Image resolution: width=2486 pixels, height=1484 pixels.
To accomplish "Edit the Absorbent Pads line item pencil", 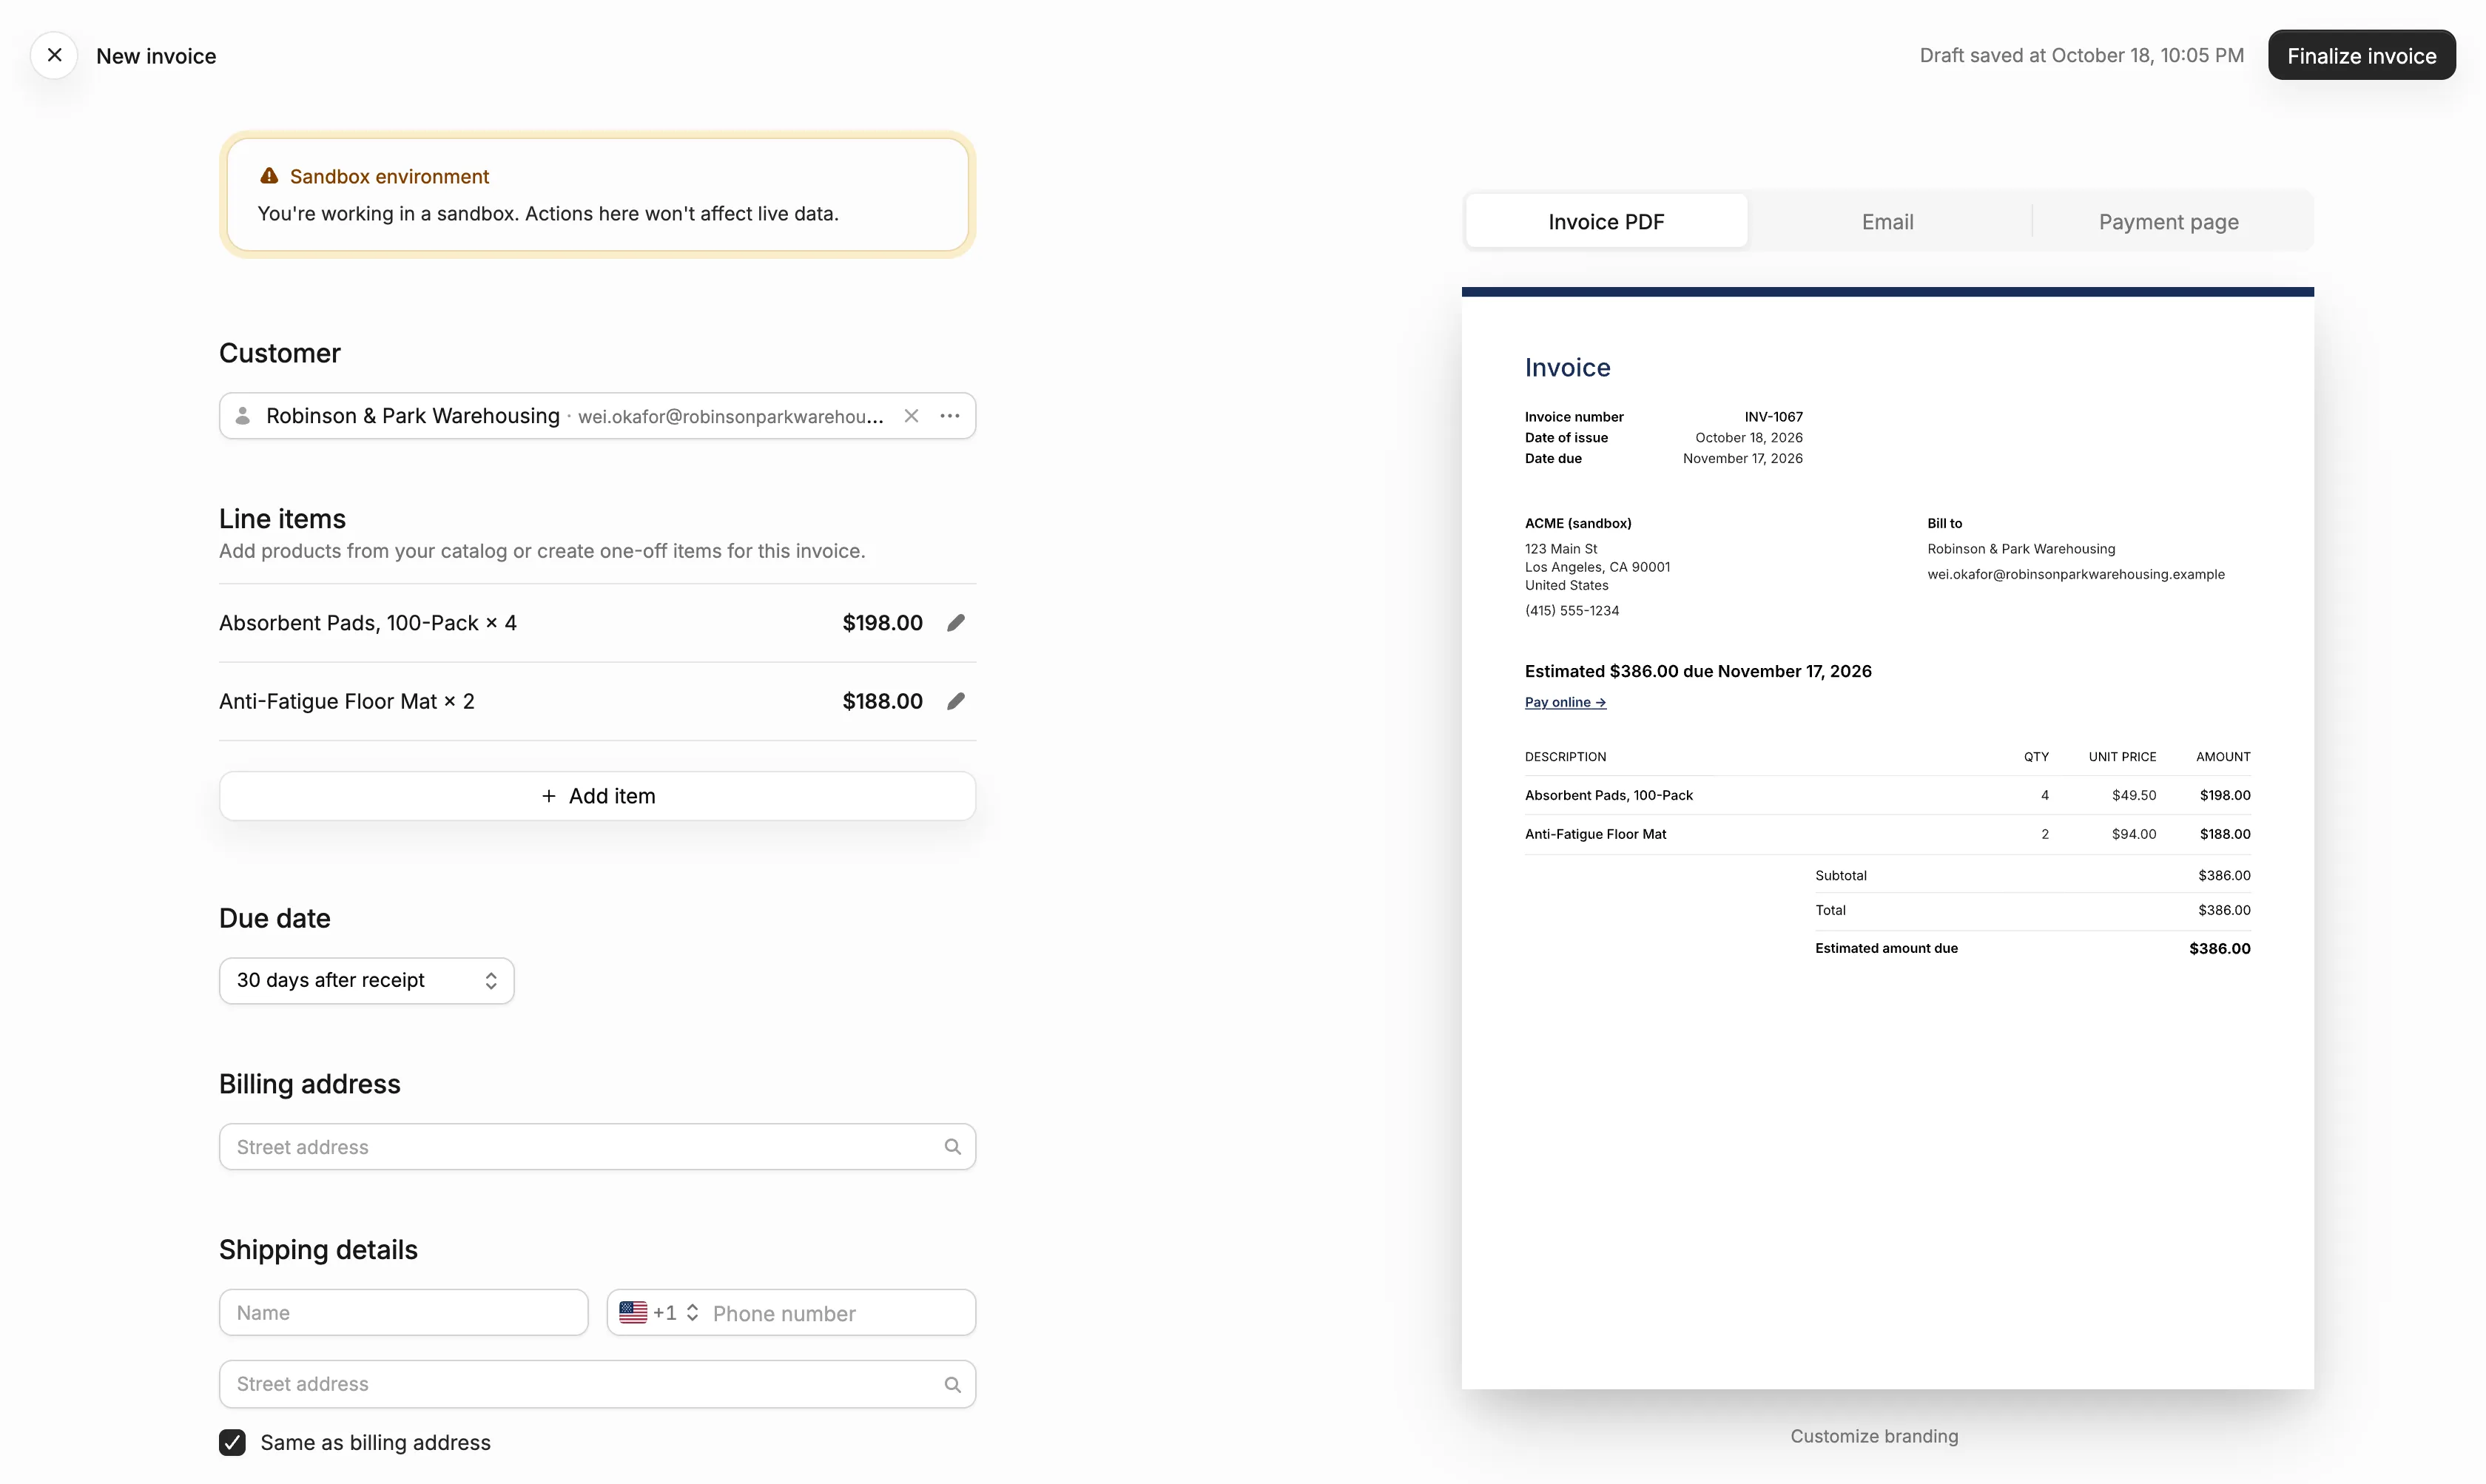I will pos(956,623).
